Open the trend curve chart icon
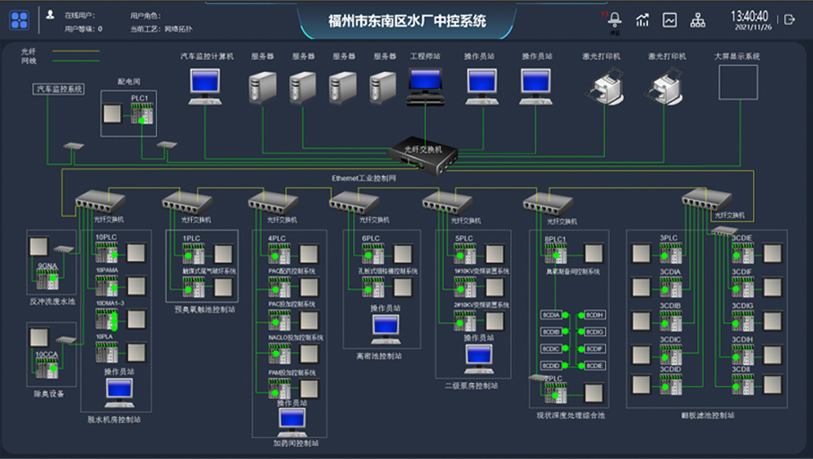 tap(670, 20)
